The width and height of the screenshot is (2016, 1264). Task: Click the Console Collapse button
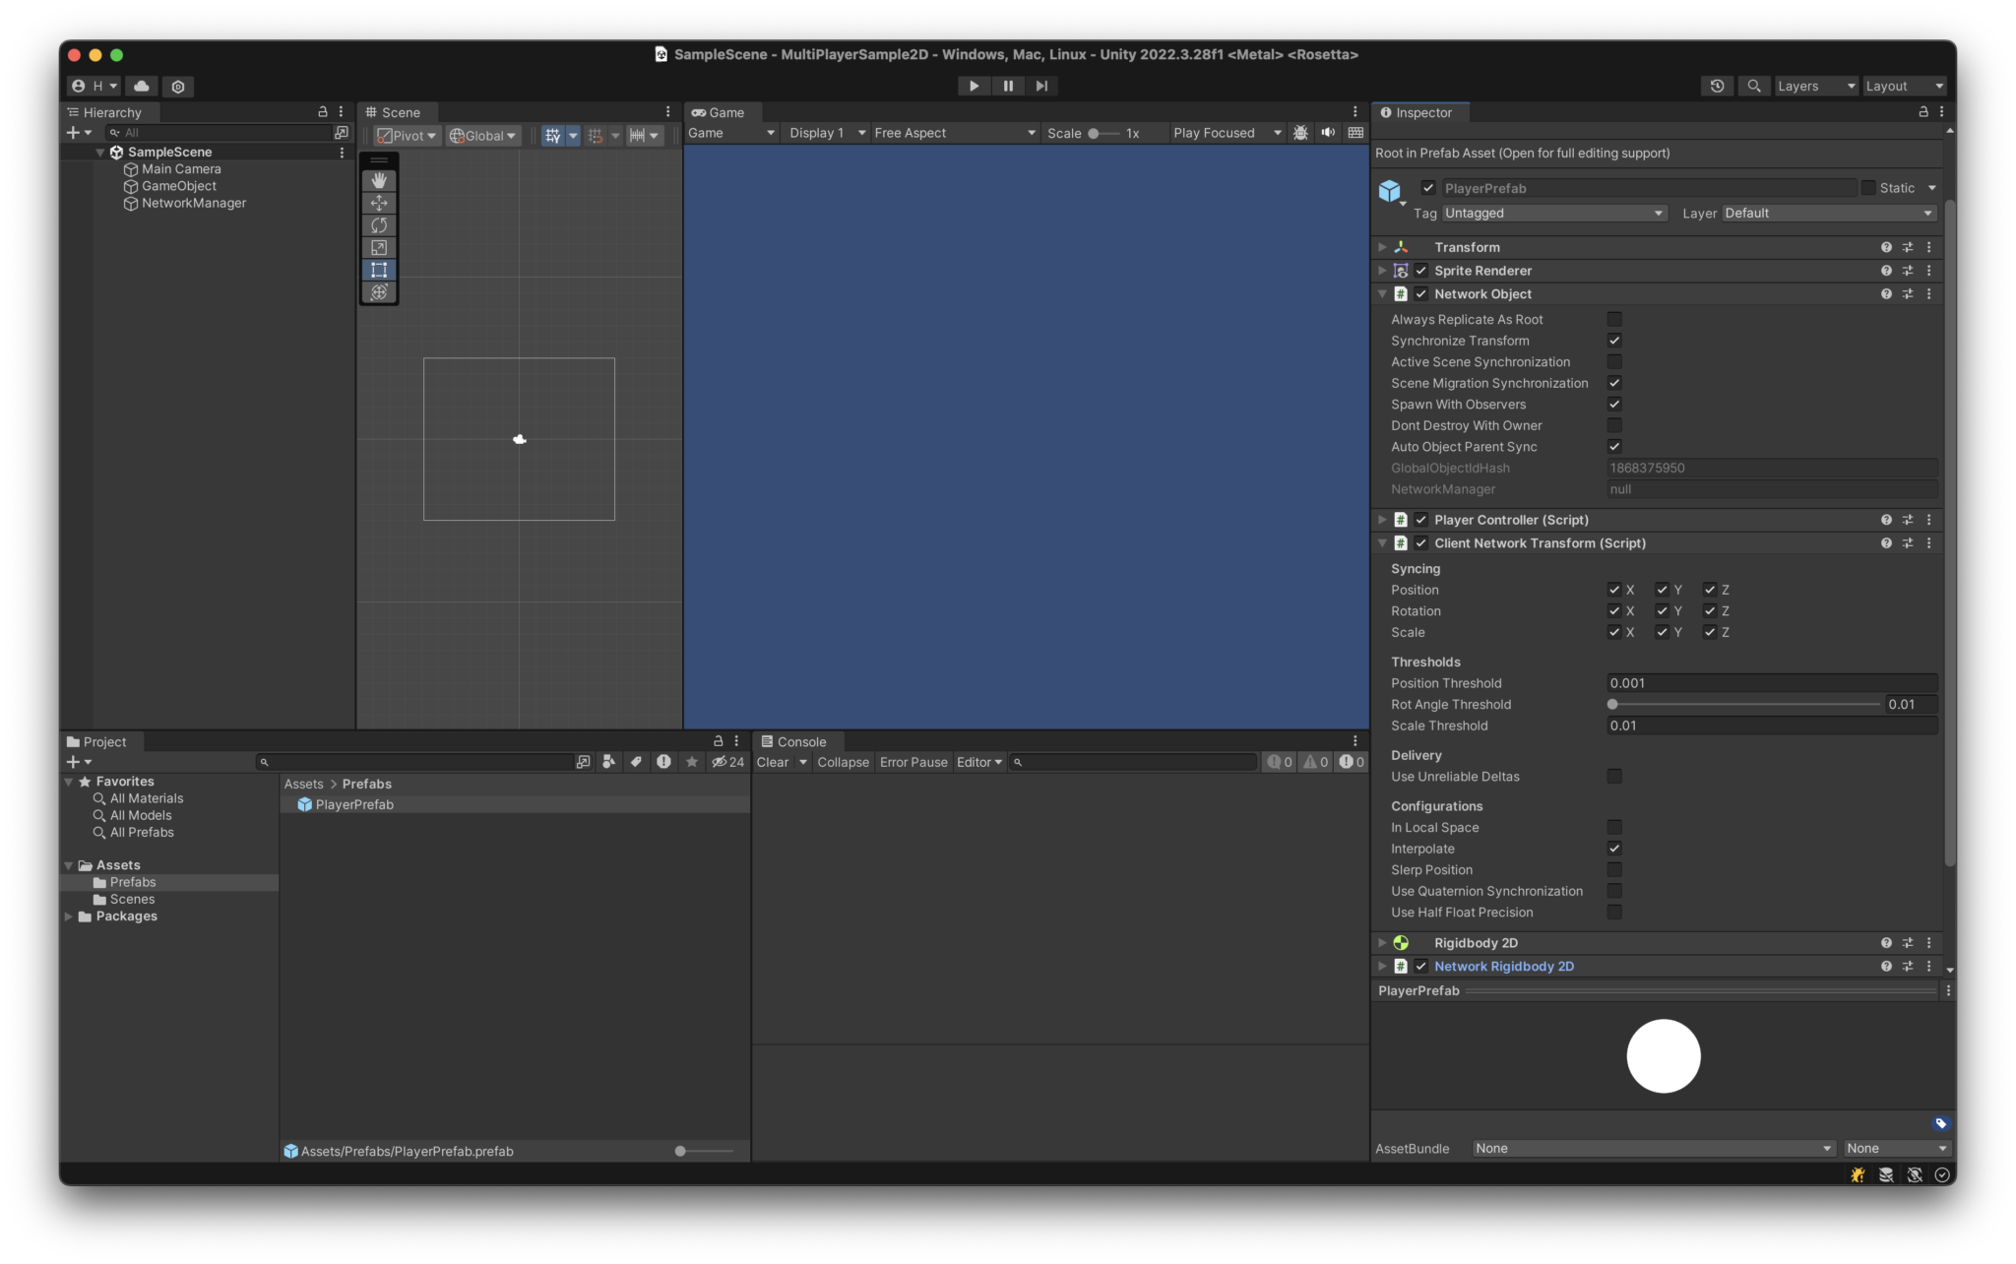[843, 762]
